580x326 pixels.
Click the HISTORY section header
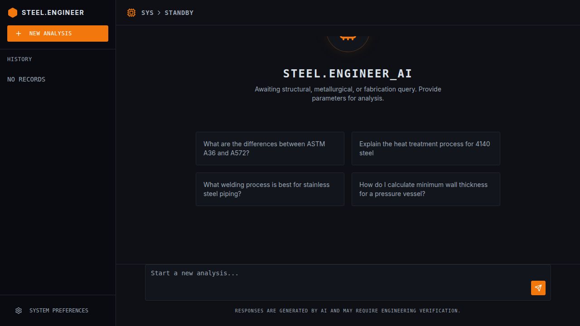pos(19,59)
